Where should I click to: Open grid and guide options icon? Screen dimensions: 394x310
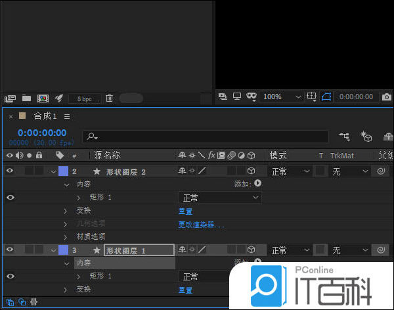tap(311, 97)
